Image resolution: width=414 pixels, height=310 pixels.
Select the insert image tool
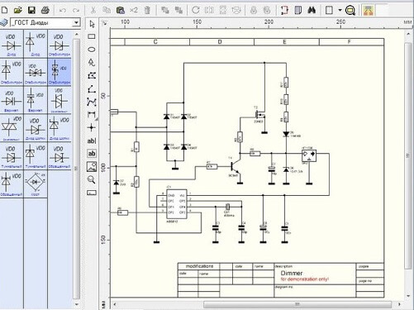pos(92,166)
